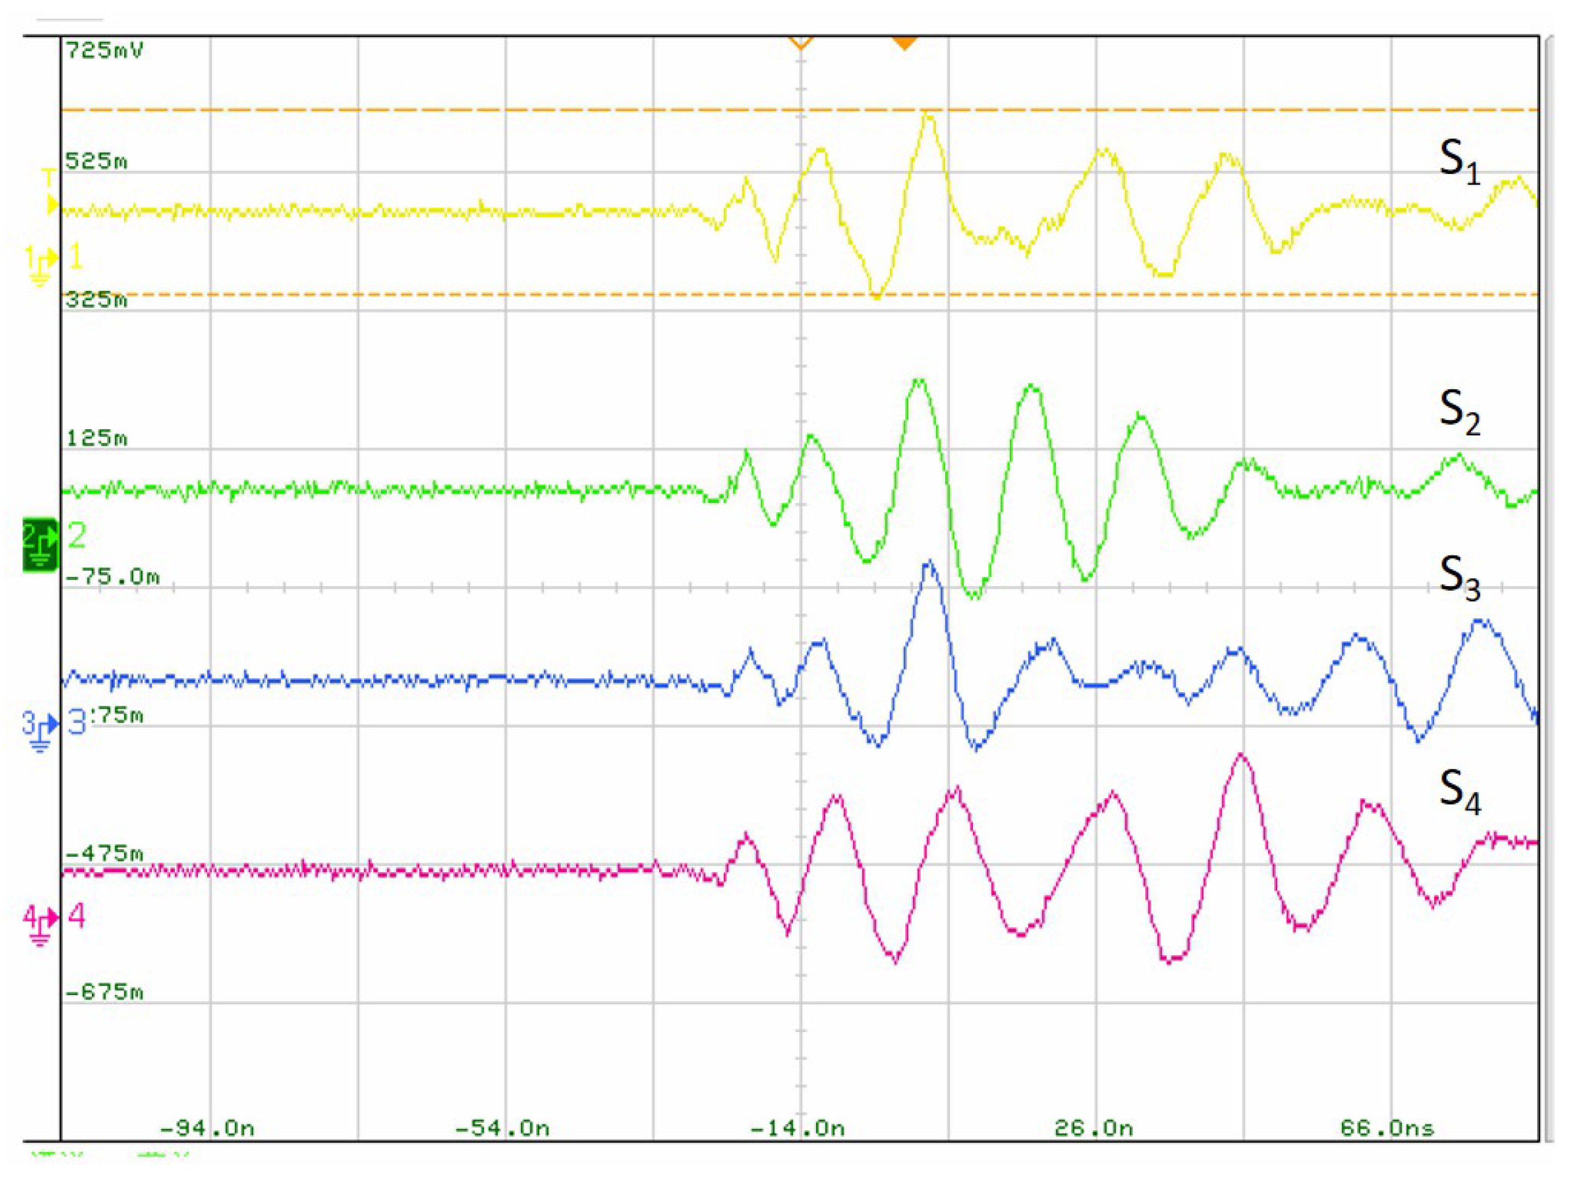Image resolution: width=1577 pixels, height=1181 pixels.
Task: Click the 725mV vertical scale label
Action: [x=104, y=51]
